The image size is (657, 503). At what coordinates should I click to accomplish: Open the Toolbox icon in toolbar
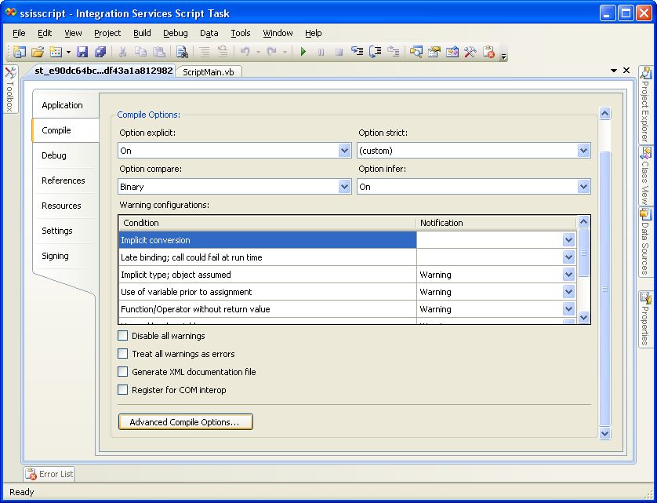[x=470, y=53]
